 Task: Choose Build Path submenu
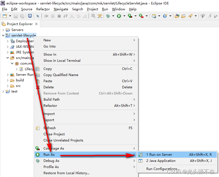point(86,100)
